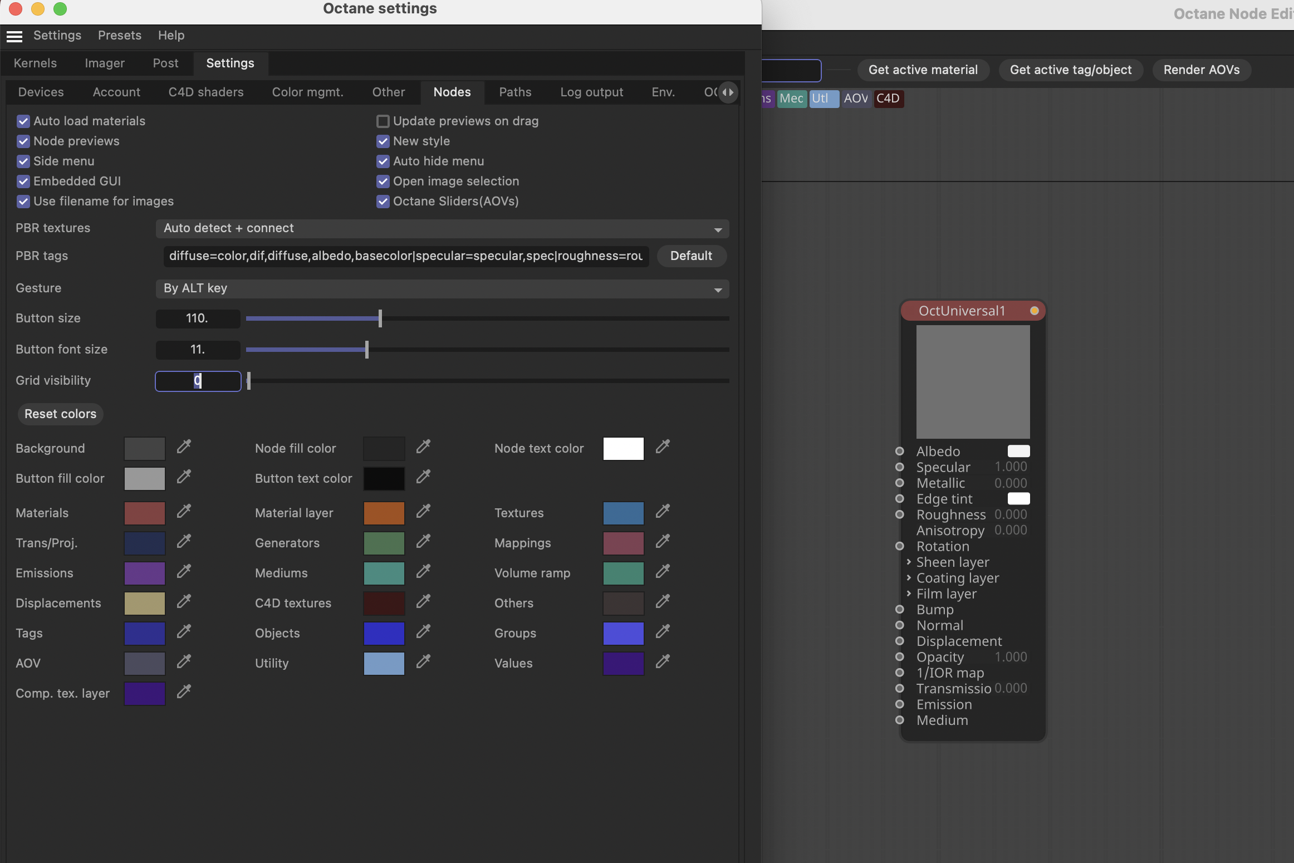Viewport: 1294px width, 863px height.
Task: Click the hamburger menu icon in settings
Action: coord(14,36)
